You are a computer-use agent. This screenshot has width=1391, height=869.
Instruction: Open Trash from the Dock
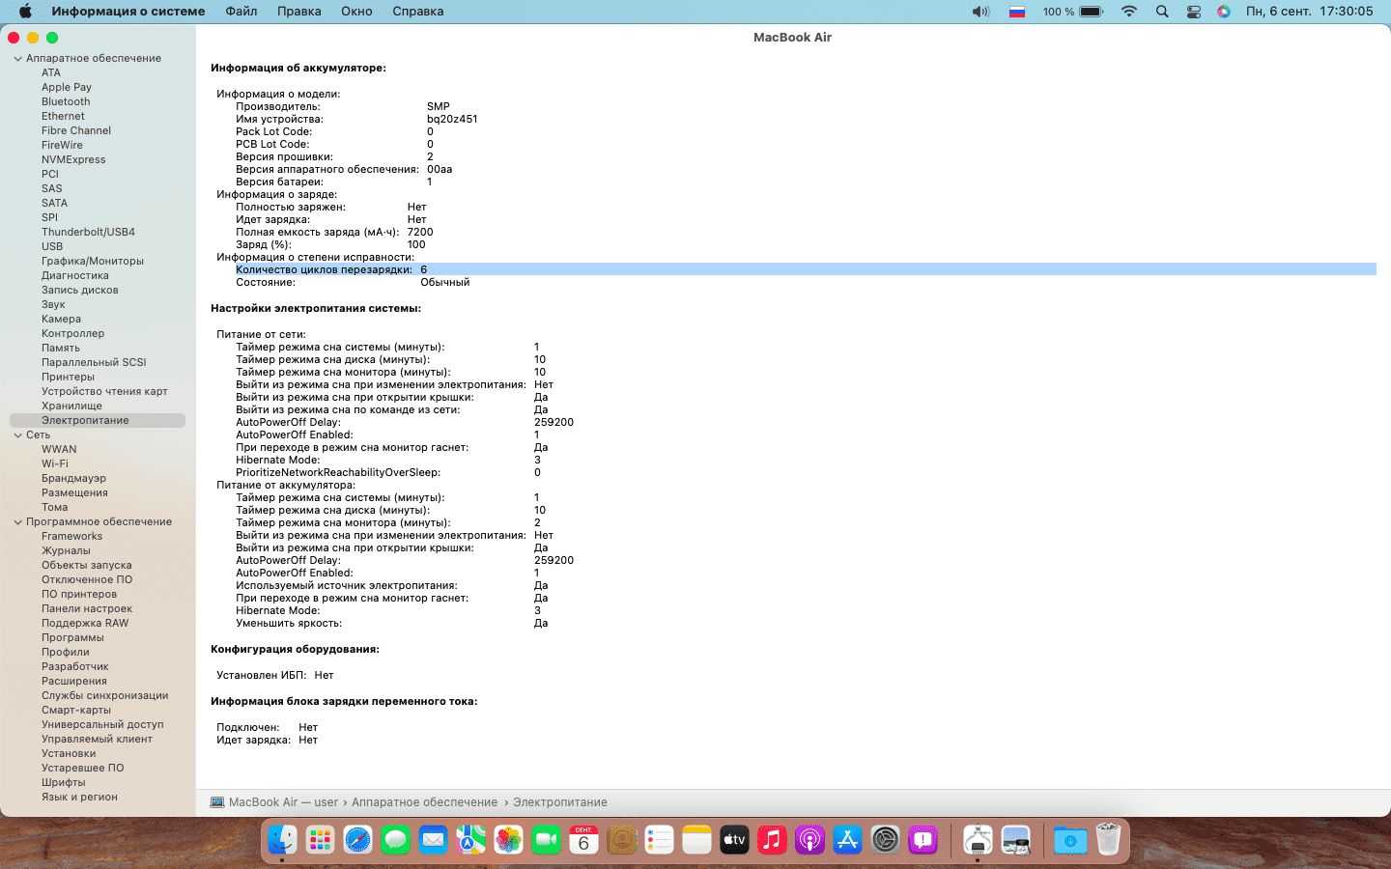[x=1108, y=840]
